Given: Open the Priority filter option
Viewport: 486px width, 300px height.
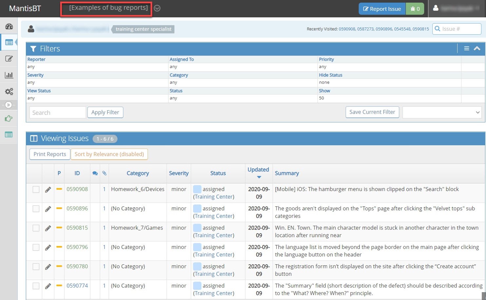Looking at the screenshot, I should coord(326,59).
